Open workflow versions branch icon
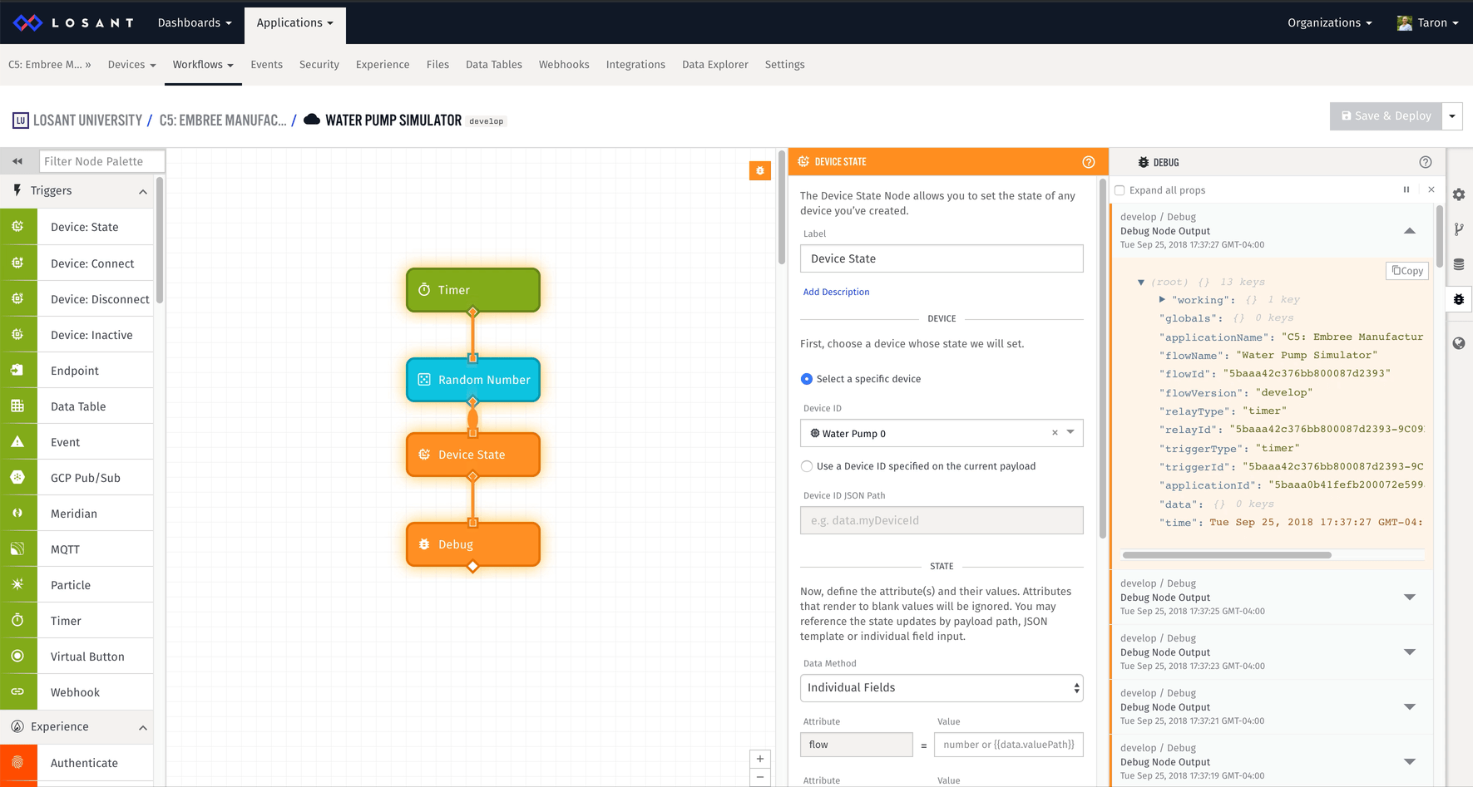The image size is (1473, 787). coord(1459,229)
